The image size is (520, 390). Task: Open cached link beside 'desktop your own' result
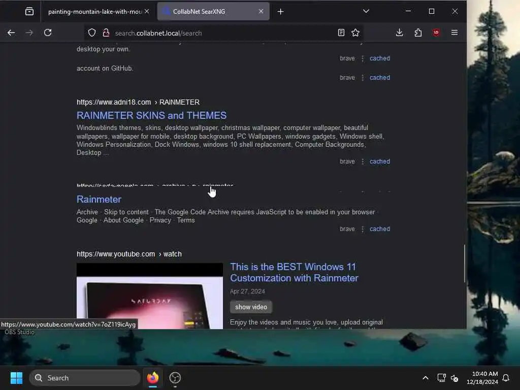(x=380, y=58)
